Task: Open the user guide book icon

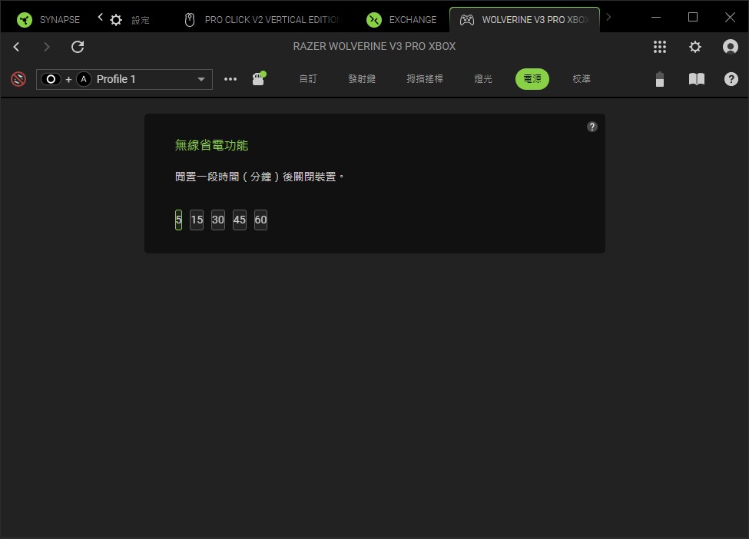Action: 697,79
